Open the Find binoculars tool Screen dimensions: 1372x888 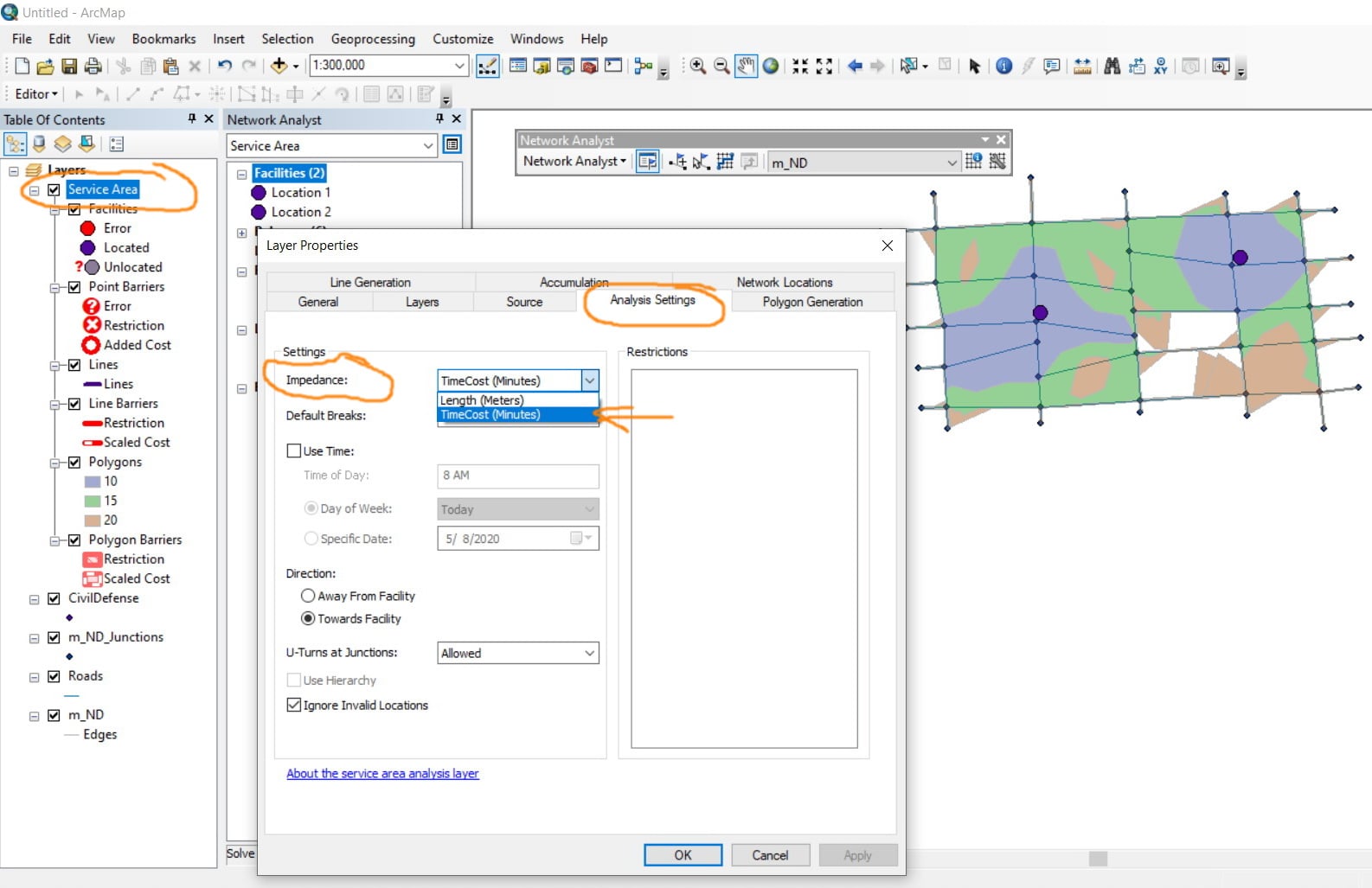click(x=1112, y=66)
